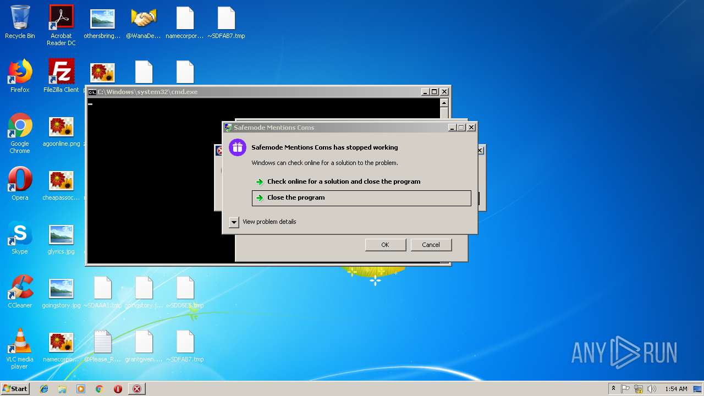Image resolution: width=704 pixels, height=396 pixels.
Task: Click the red Opera-style taskbar icon
Action: (118, 389)
